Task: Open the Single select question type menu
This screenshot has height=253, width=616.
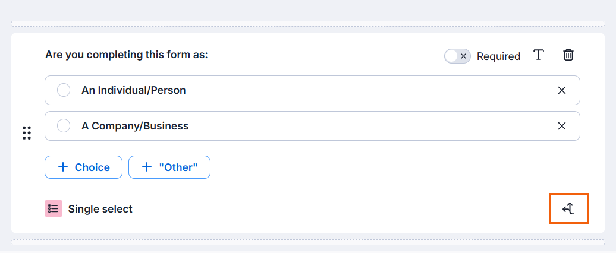Action: 89,208
